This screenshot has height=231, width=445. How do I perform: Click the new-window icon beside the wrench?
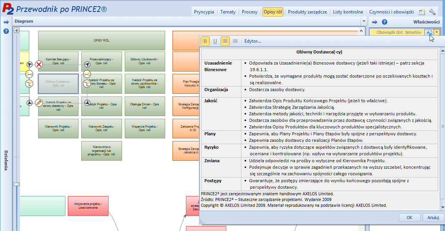422,12
